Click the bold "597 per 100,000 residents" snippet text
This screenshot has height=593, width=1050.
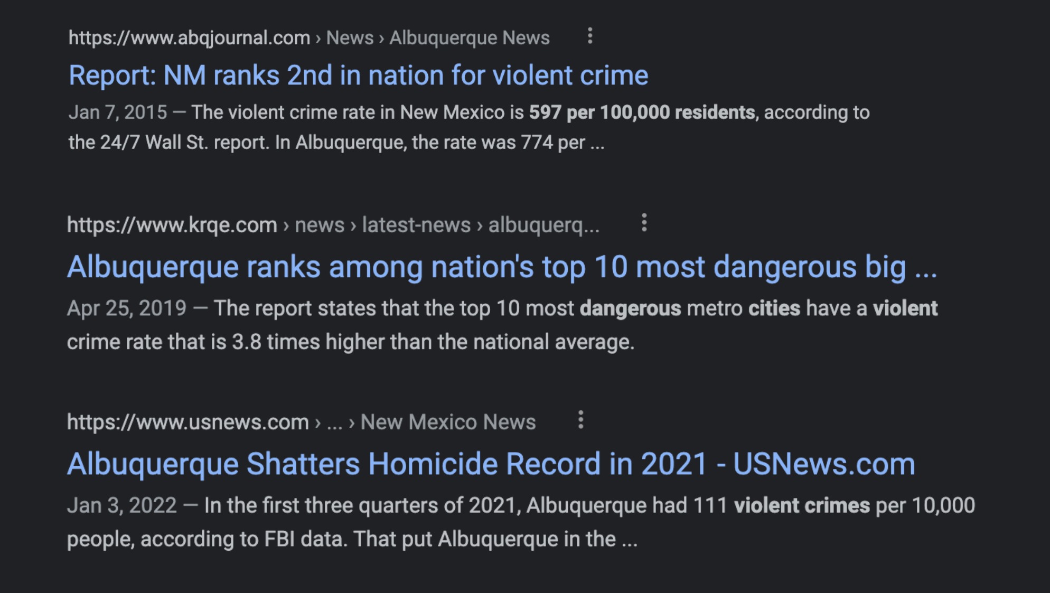click(642, 112)
